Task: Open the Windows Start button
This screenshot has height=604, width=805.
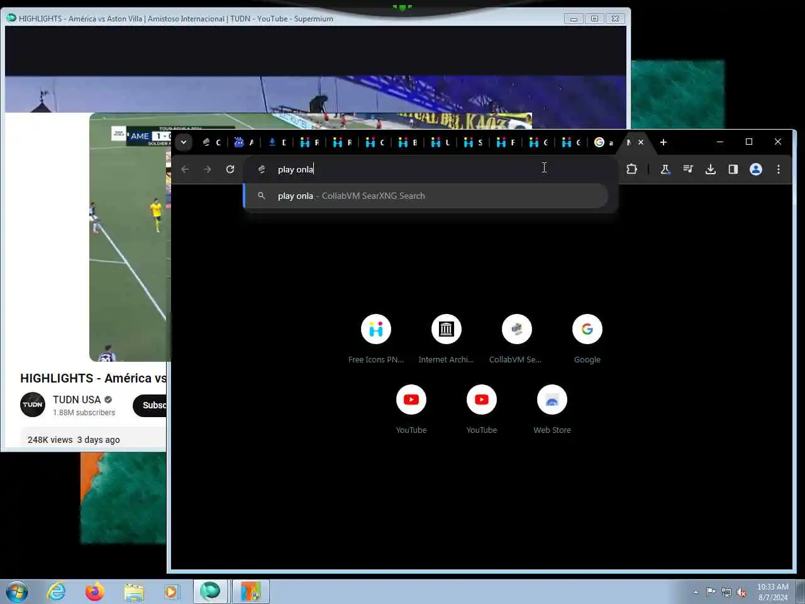Action: pyautogui.click(x=16, y=591)
